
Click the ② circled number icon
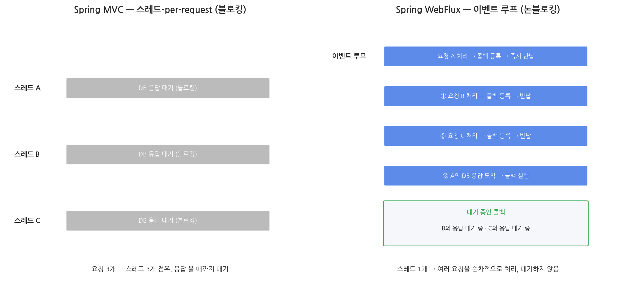click(443, 136)
